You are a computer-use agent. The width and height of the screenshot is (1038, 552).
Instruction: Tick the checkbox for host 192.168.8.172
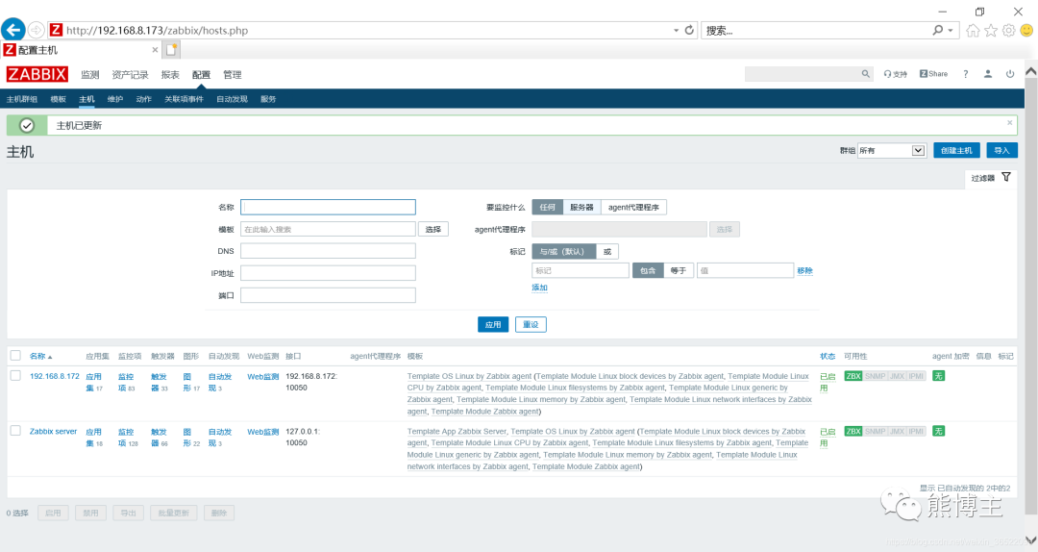(x=16, y=376)
